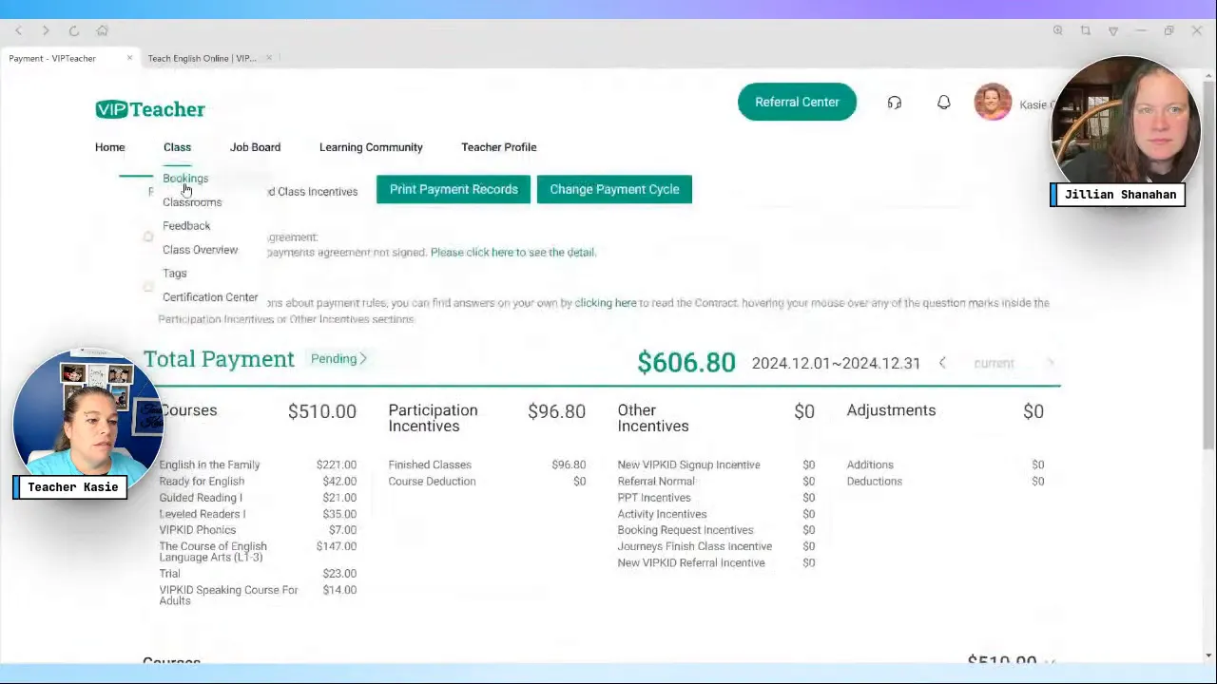Screen dimensions: 1217x684
Task: Click 'Finished Classes' incentive row
Action: pyautogui.click(x=487, y=465)
